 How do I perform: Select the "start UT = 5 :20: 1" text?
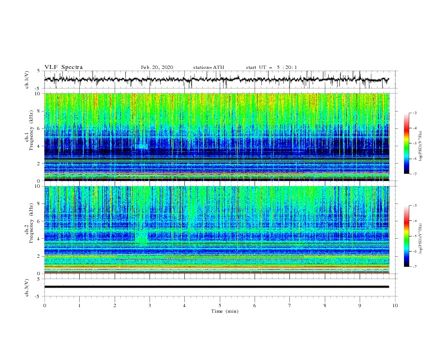[x=271, y=67]
